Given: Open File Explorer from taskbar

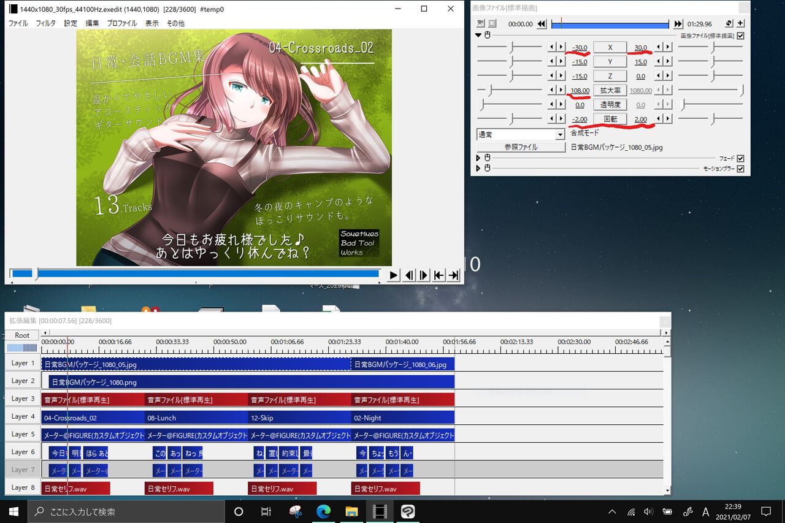Looking at the screenshot, I should coord(351,511).
